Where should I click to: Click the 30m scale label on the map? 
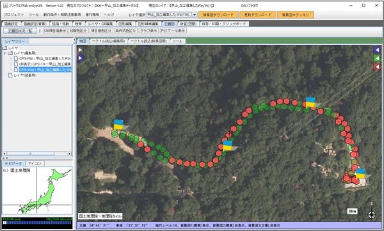click(352, 211)
